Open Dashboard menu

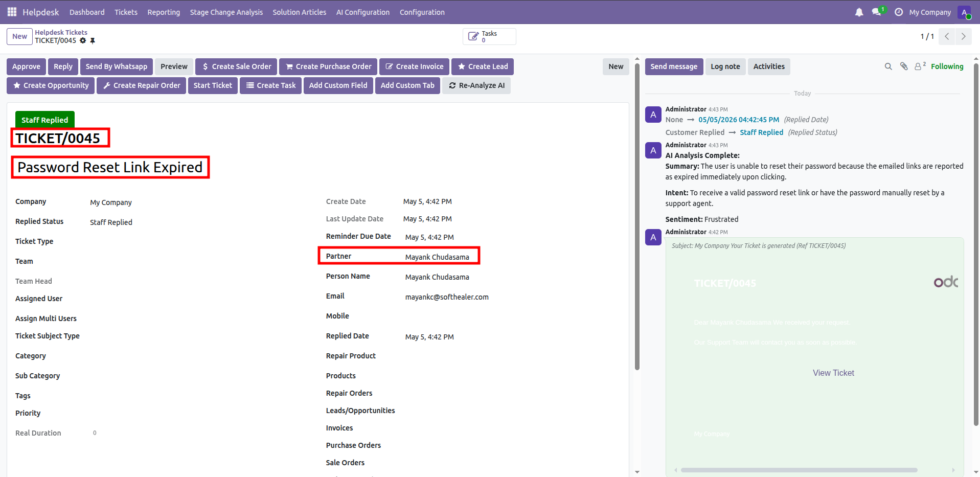point(87,12)
